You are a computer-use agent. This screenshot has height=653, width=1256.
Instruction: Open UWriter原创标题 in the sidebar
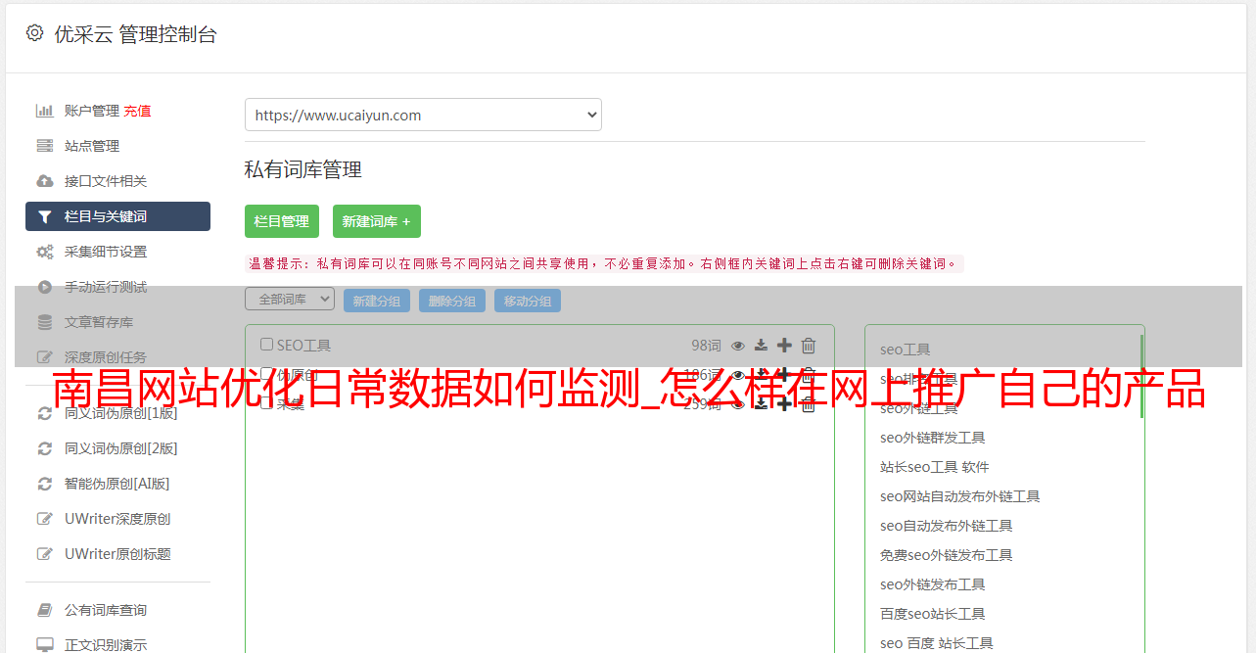(117, 554)
